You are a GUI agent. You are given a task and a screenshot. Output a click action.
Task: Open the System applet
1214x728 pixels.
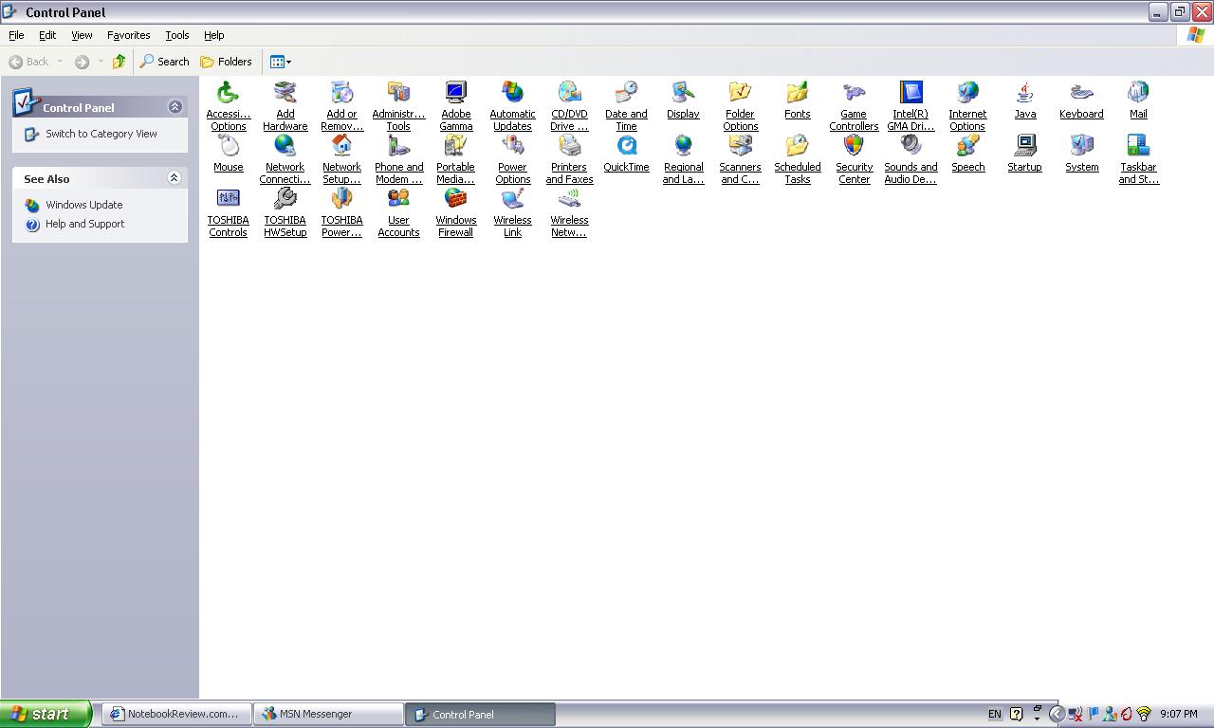pos(1081,146)
